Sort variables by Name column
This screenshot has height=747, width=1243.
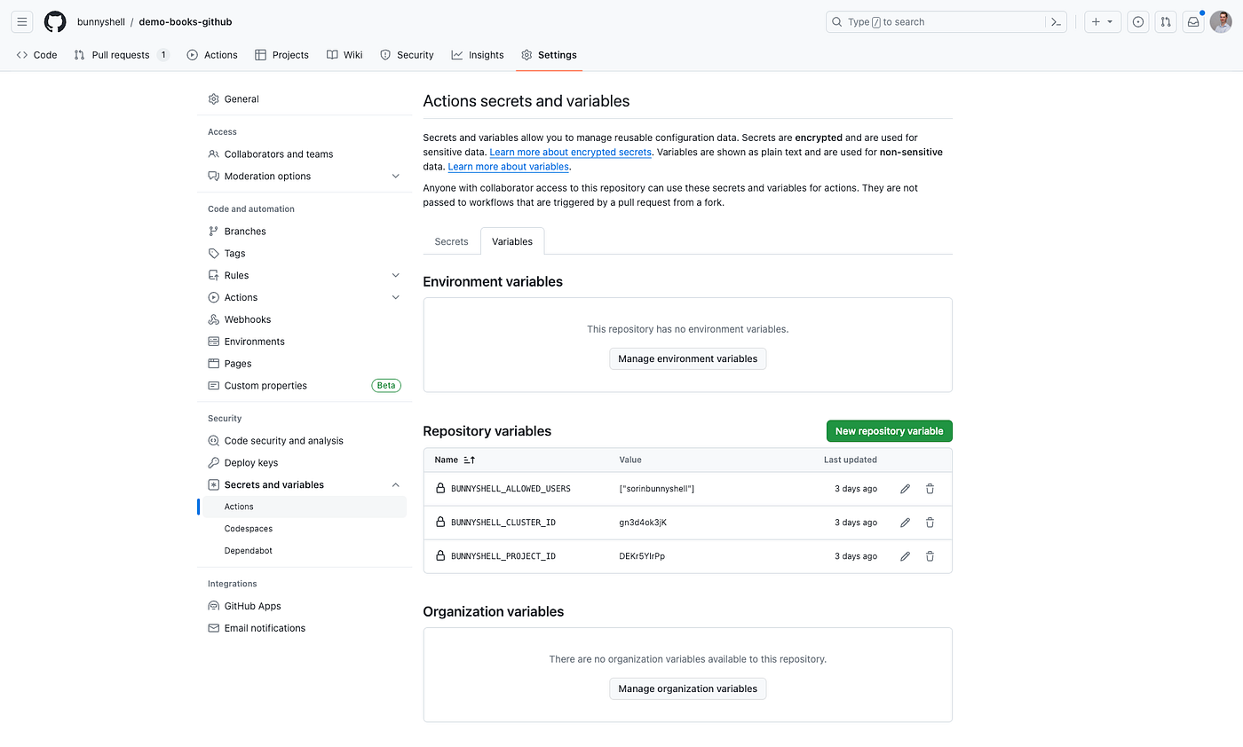point(455,460)
